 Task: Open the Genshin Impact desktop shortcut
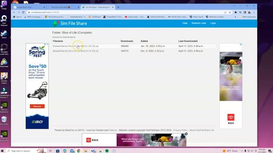point(4,78)
